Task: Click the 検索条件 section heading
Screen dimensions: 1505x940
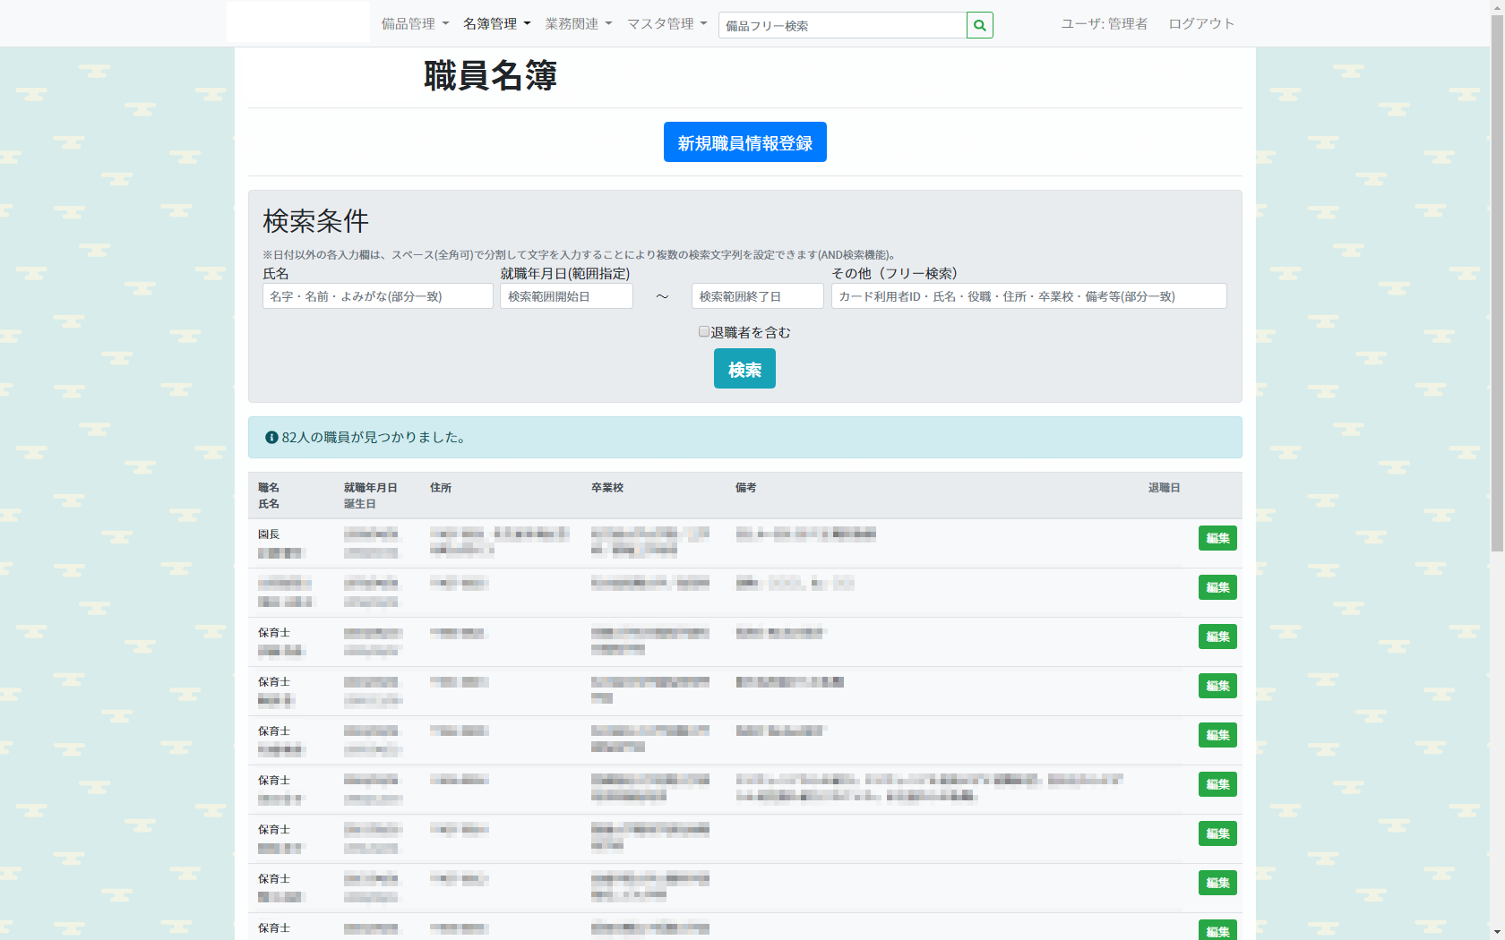Action: pyautogui.click(x=316, y=221)
